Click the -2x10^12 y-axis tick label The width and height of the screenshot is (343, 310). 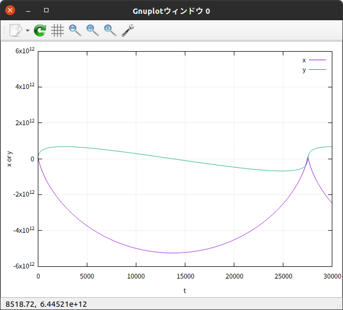click(x=23, y=194)
